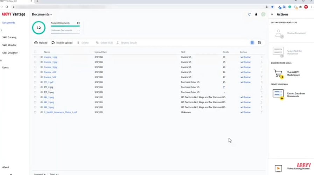Click the Known Documents progress bar
The image size is (314, 175).
(x=65, y=26)
